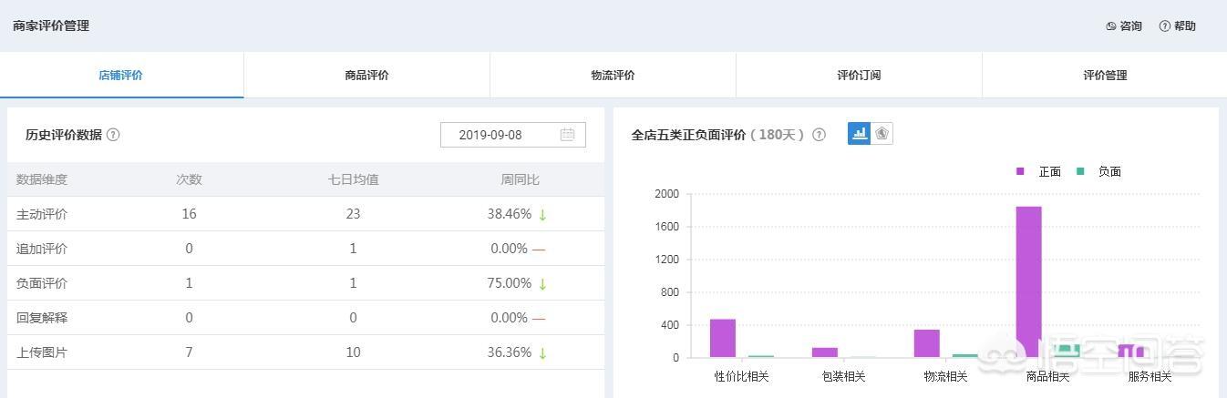
Task: Click the red dash in 回复解释 row
Action: 539,318
